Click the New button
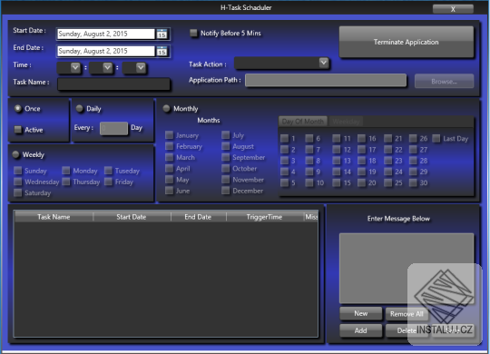490x354 pixels. pyautogui.click(x=360, y=313)
